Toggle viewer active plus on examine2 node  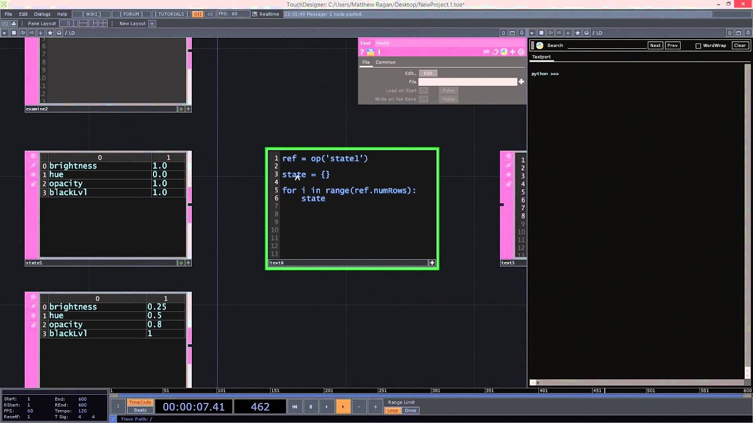click(188, 109)
